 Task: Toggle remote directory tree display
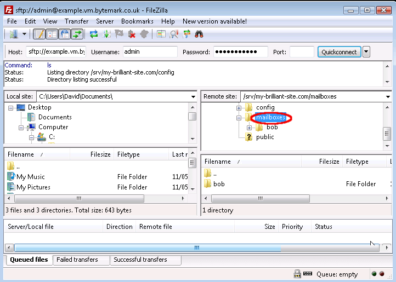[x=65, y=34]
